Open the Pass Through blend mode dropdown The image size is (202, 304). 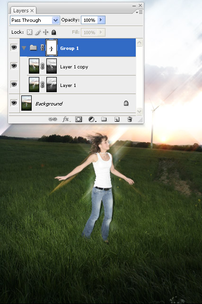tap(55, 20)
